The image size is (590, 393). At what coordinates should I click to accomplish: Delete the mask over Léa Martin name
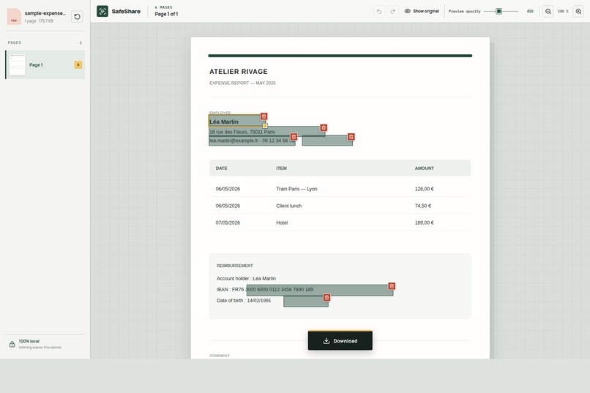(264, 116)
